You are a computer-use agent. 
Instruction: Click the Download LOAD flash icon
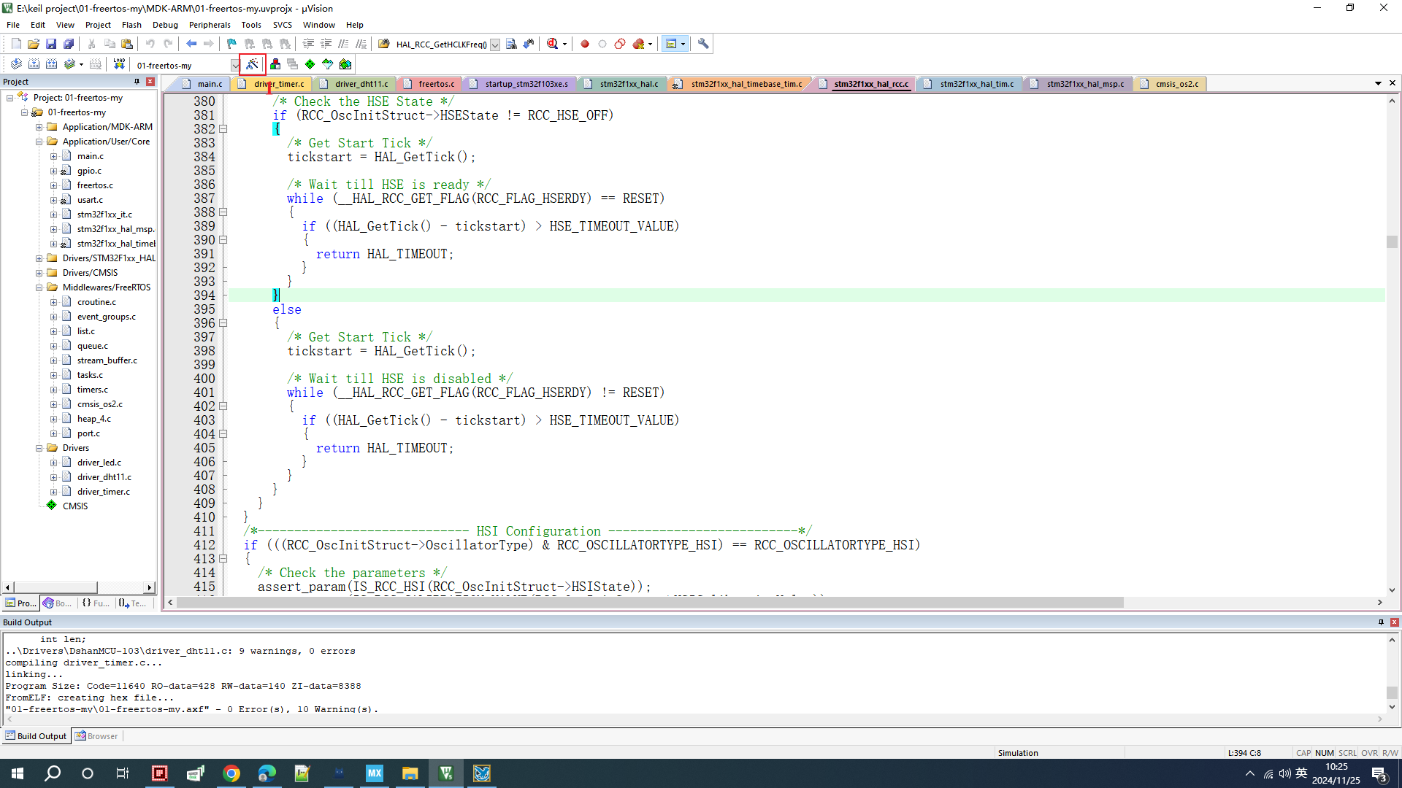(x=119, y=65)
